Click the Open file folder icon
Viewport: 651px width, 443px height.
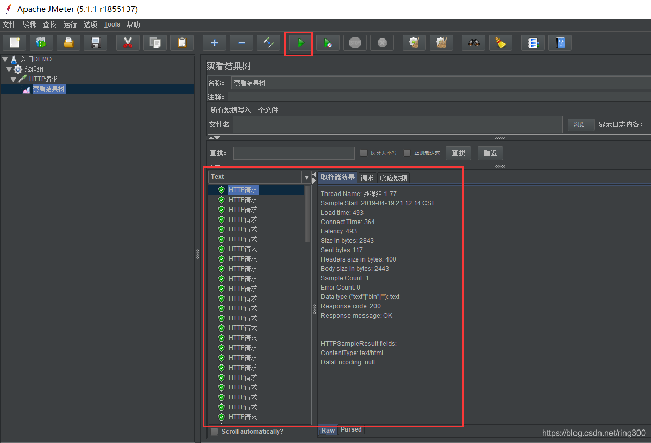tap(68, 43)
